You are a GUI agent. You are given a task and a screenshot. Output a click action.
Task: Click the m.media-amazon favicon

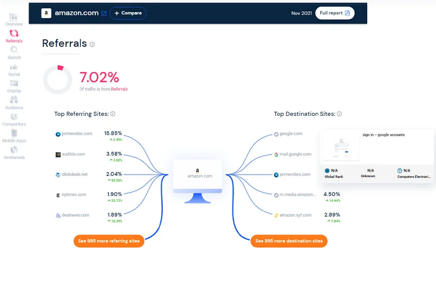click(276, 195)
